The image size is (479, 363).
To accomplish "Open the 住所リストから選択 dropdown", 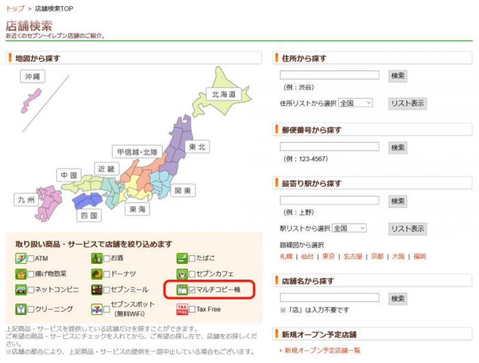I will click(x=356, y=103).
